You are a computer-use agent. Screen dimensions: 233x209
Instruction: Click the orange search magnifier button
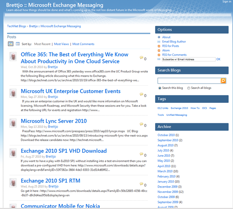click(223, 81)
